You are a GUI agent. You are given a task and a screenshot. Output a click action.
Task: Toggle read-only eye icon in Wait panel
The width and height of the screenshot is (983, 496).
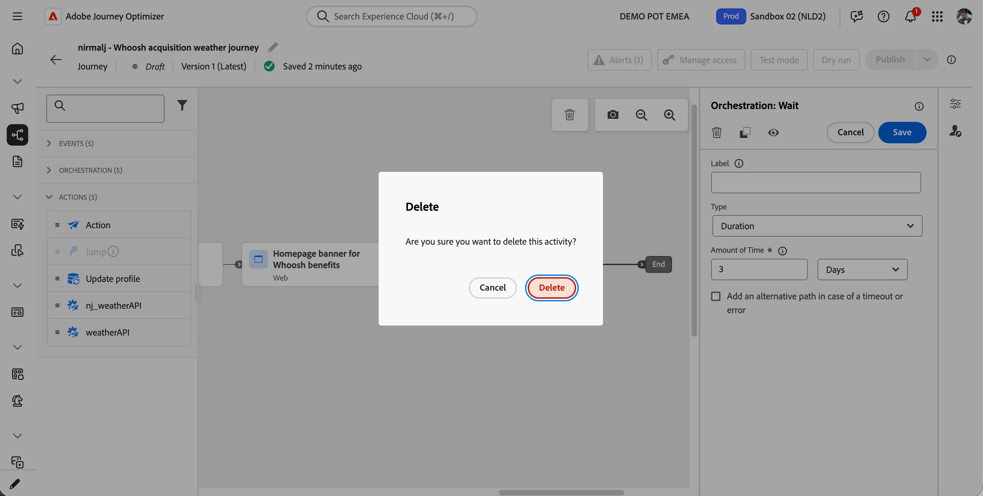click(x=773, y=133)
